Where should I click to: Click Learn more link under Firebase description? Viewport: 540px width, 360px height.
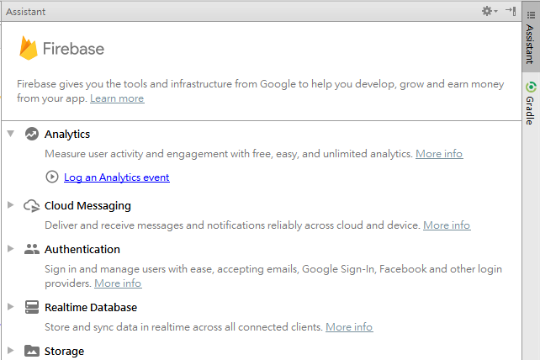pos(117,98)
